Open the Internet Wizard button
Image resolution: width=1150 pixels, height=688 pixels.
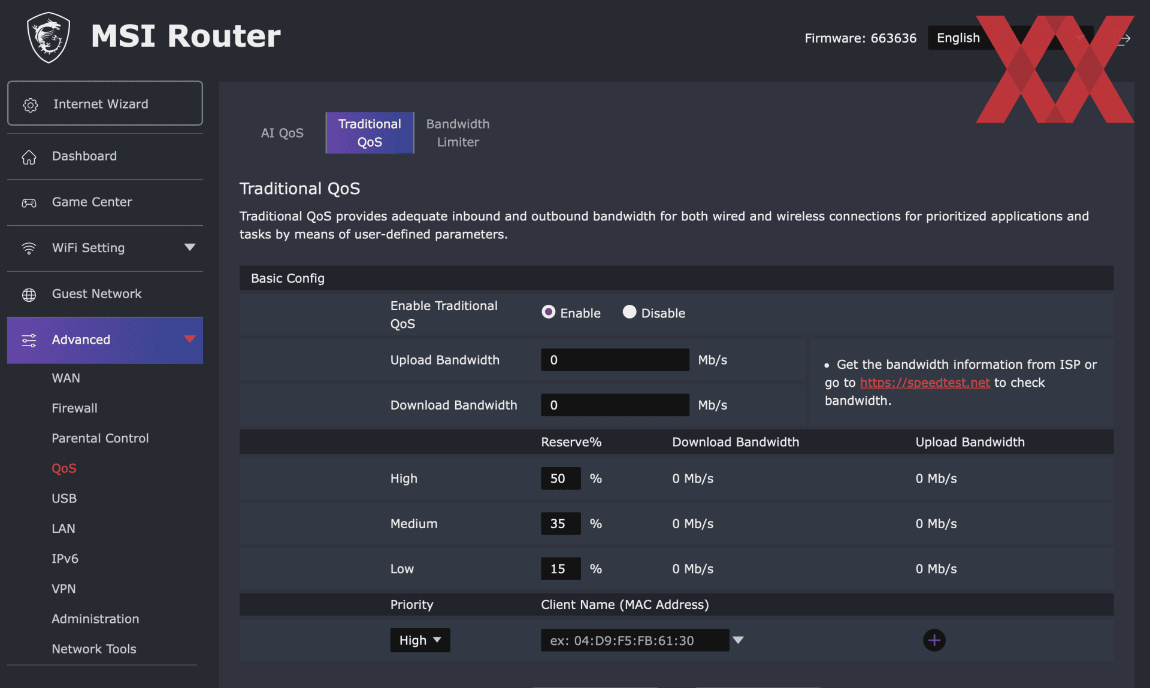coord(105,104)
